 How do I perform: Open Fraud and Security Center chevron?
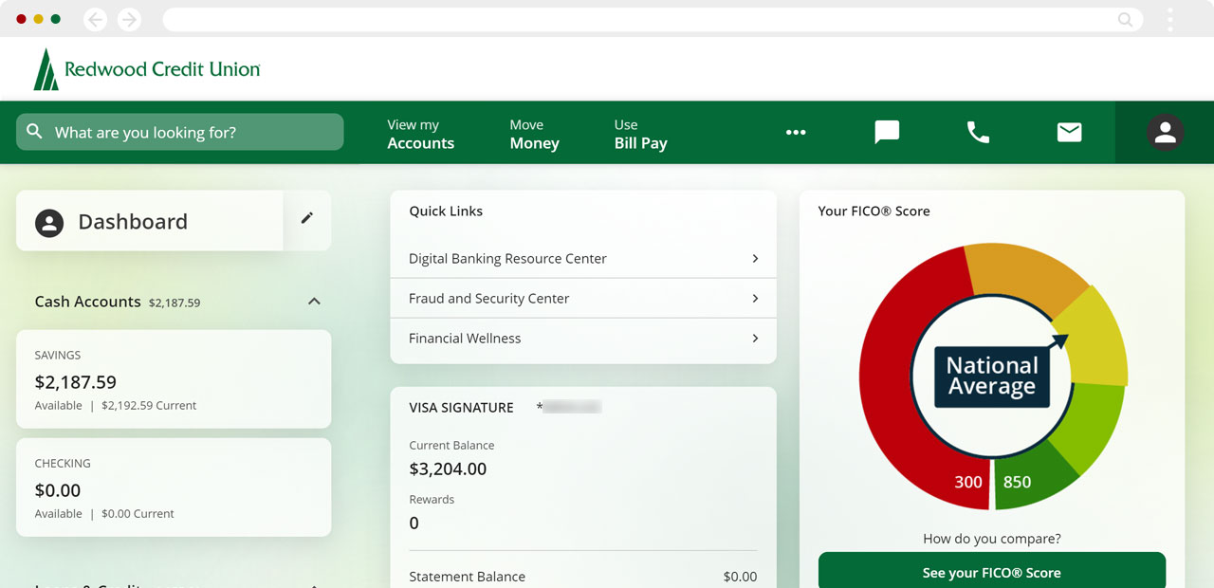755,298
